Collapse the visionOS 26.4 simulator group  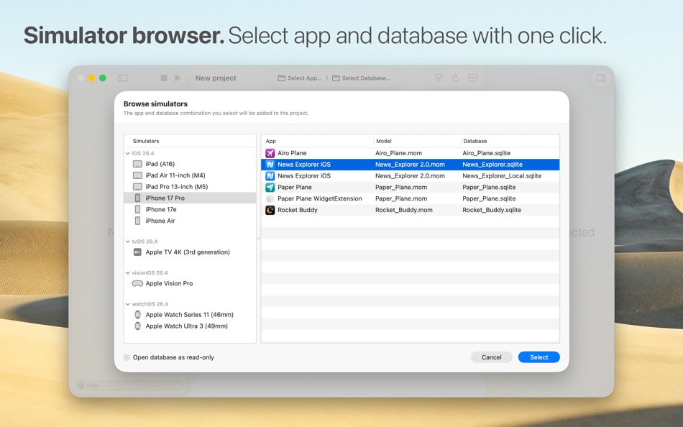point(128,272)
